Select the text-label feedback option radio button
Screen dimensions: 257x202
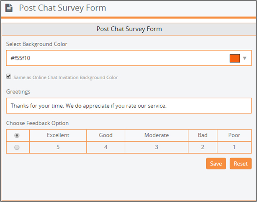coord(17,135)
